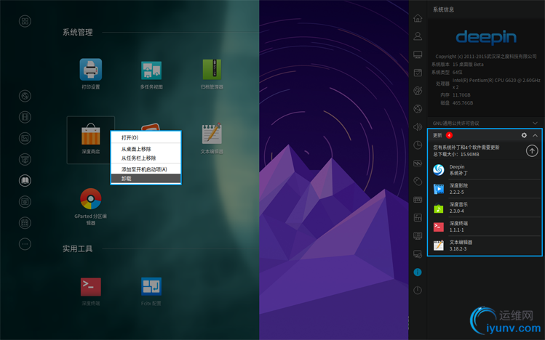
Task: Open power management battery icon
Action: coord(418,163)
